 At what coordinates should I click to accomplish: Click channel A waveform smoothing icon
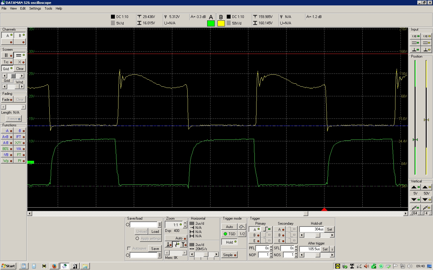416,208
